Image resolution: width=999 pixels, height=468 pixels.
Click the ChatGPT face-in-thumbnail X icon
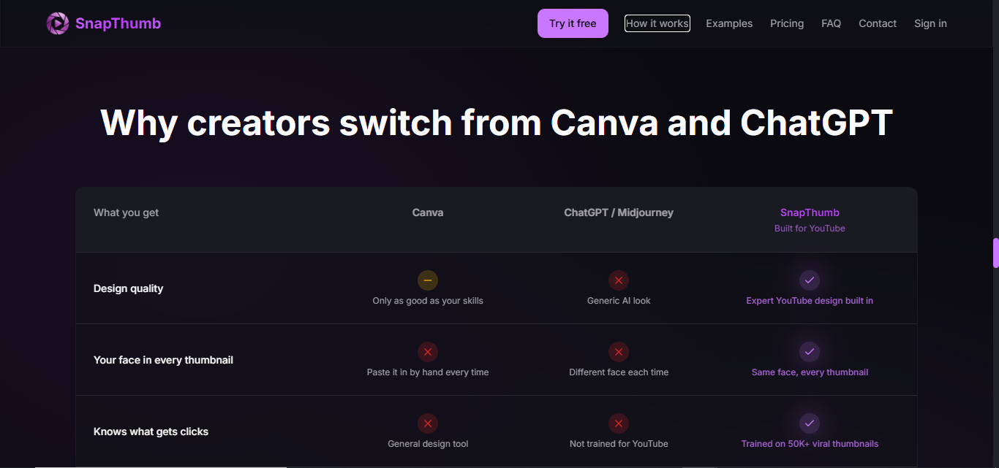coord(619,352)
